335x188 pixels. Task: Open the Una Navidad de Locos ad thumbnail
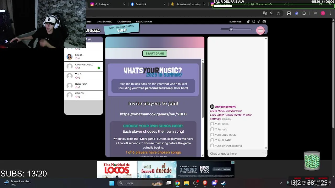pyautogui.click(x=117, y=169)
